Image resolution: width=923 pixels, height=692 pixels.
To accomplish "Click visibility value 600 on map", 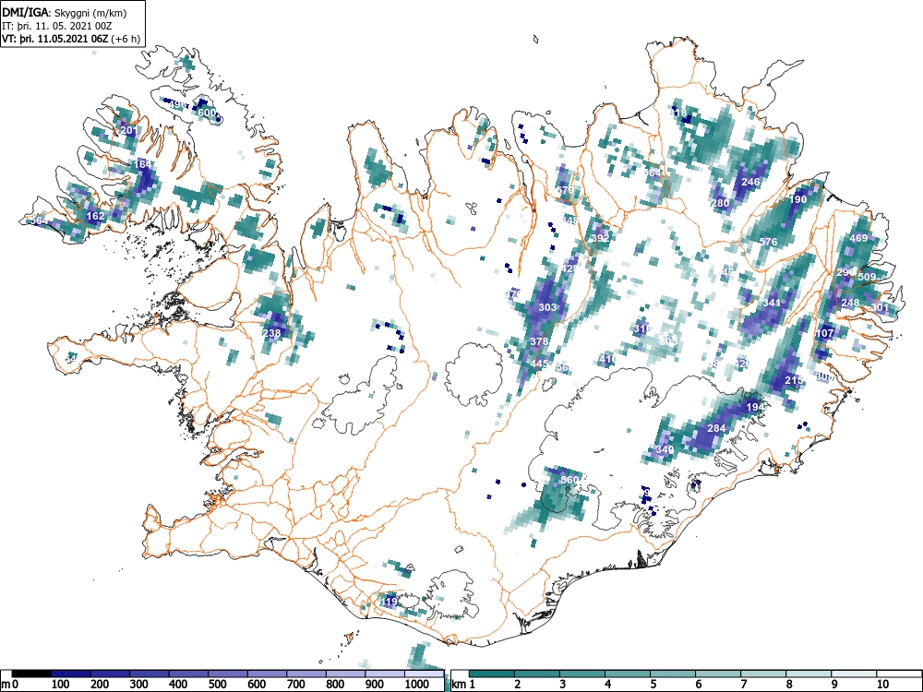I will [207, 113].
